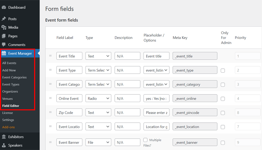Go to Posts section
The height and width of the screenshot is (150, 262).
pos(12,19)
